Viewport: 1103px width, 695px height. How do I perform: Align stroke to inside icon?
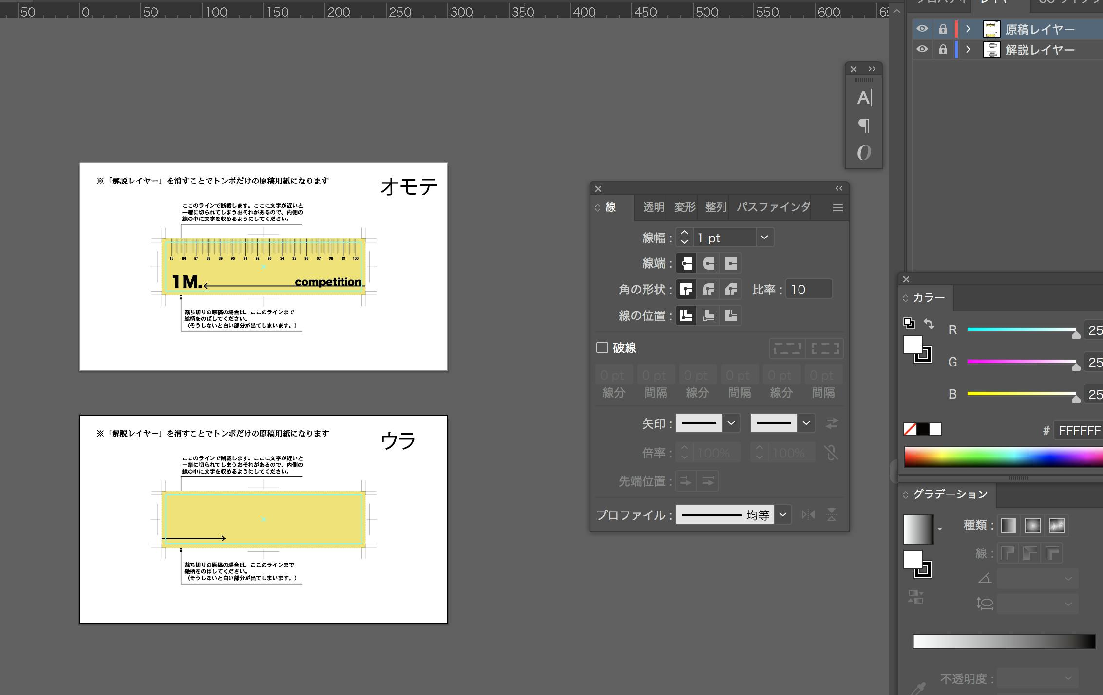coord(708,315)
